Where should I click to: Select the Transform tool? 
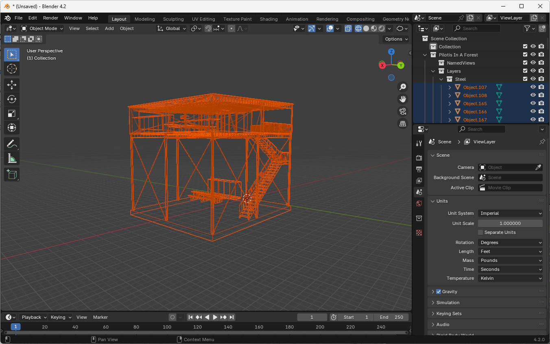point(12,128)
